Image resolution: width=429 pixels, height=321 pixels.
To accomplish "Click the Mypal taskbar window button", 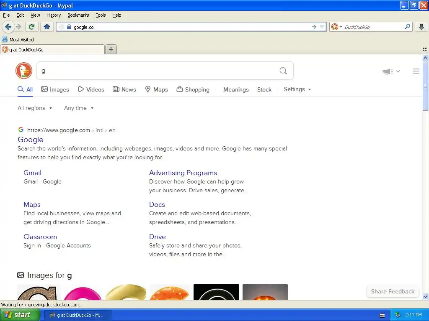I will click(x=78, y=315).
